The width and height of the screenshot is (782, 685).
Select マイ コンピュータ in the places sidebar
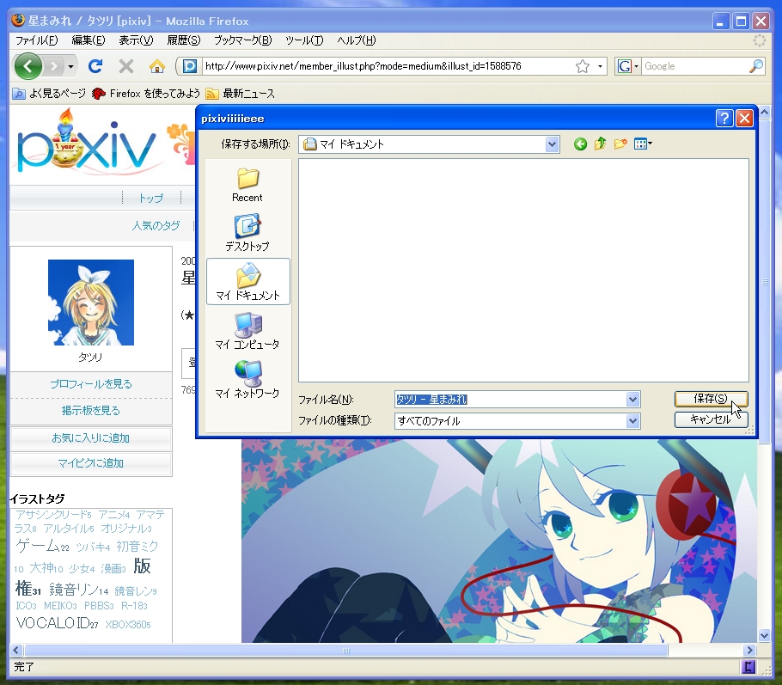tap(247, 331)
